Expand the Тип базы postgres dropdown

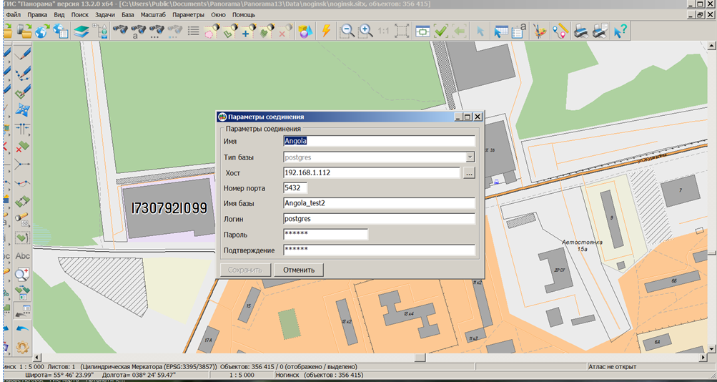(x=470, y=157)
